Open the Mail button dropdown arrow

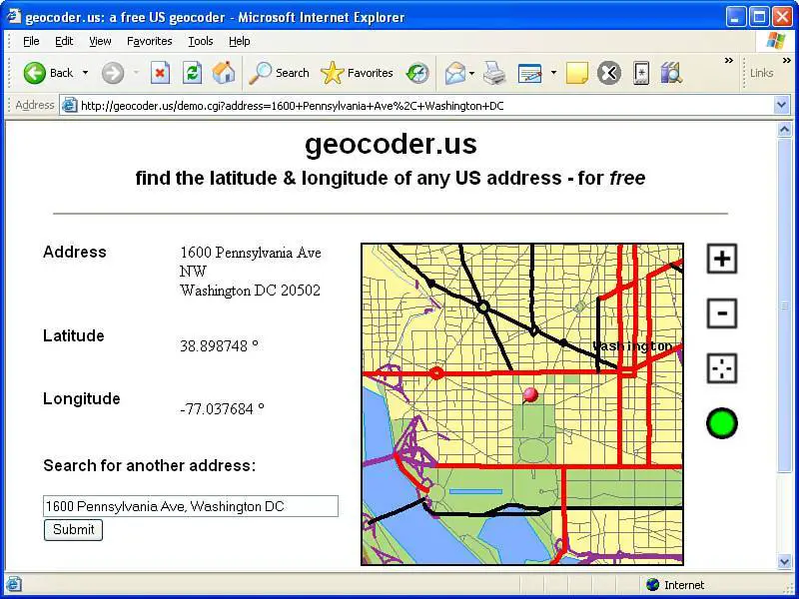471,73
